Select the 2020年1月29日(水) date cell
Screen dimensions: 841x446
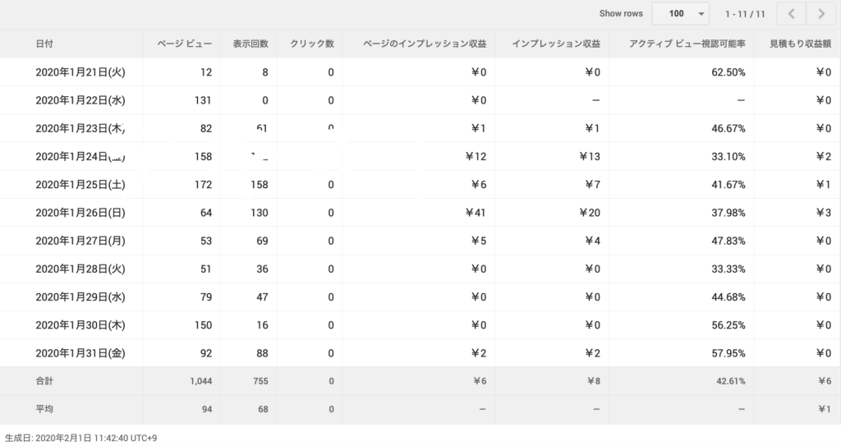[x=80, y=297]
